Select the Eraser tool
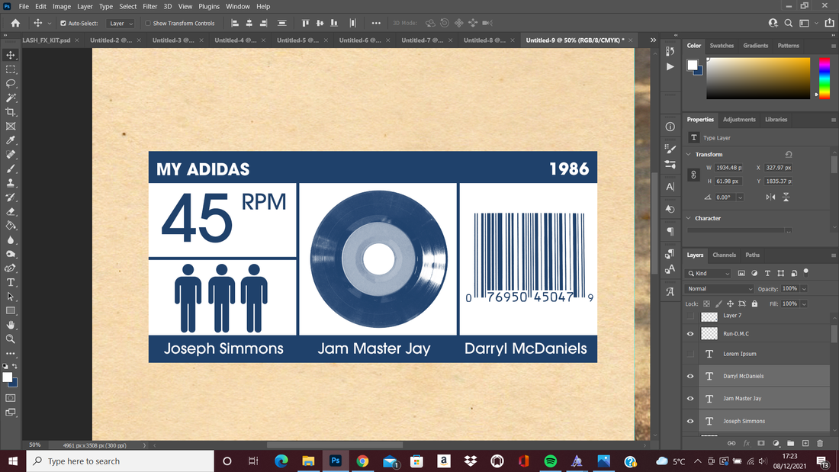Screen dimensions: 839x472 (x=11, y=211)
